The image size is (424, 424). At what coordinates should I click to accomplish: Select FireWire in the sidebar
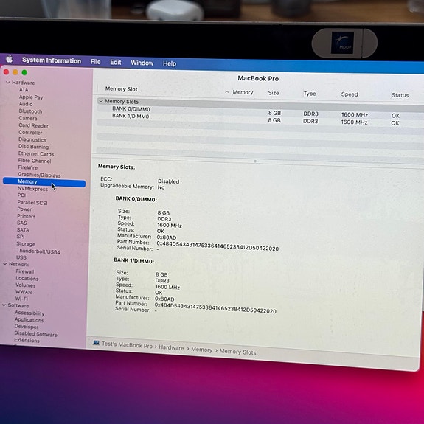27,167
